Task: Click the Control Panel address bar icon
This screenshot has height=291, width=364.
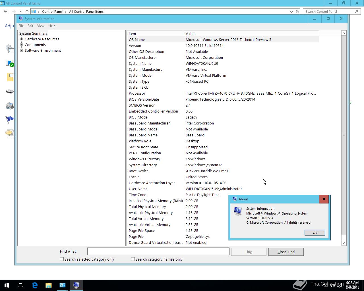Action: pos(34,11)
